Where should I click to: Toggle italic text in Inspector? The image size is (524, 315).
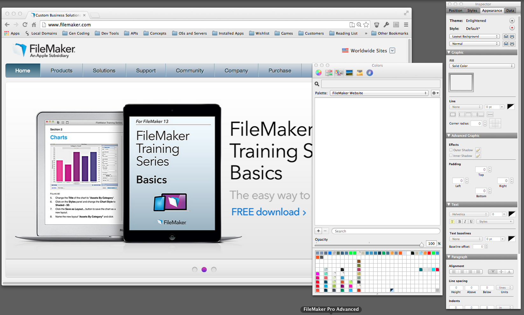(x=465, y=222)
